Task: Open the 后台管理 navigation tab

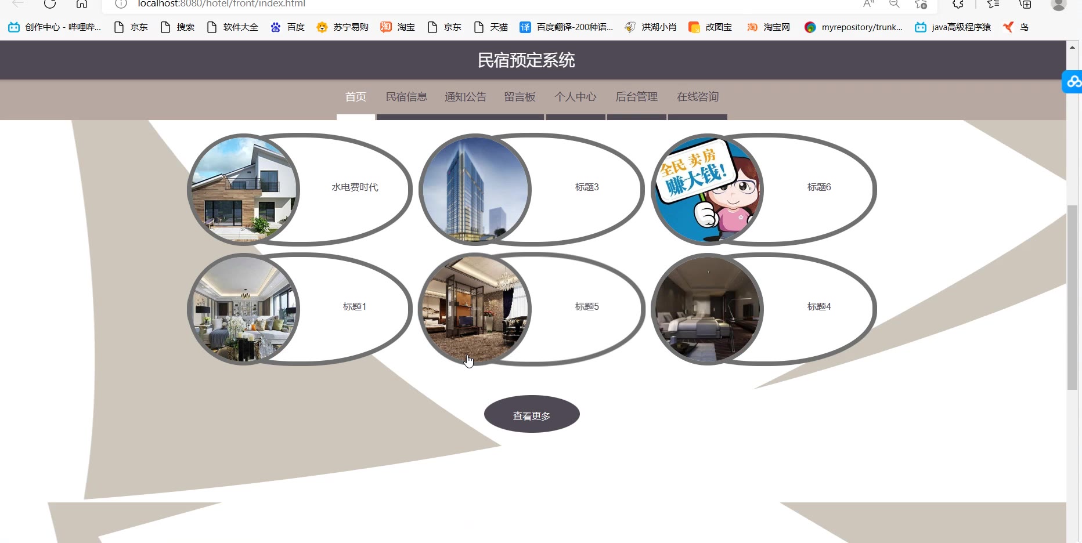Action: 637,97
